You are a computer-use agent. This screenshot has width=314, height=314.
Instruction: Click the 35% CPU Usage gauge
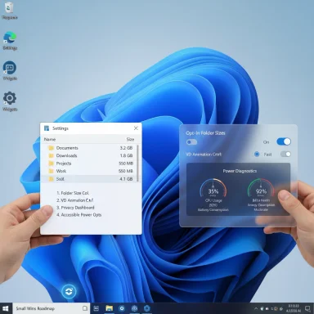[213, 189]
